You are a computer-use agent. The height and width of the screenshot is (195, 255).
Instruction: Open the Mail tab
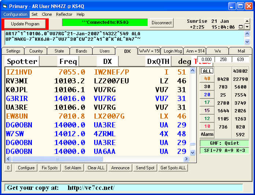(x=241, y=51)
